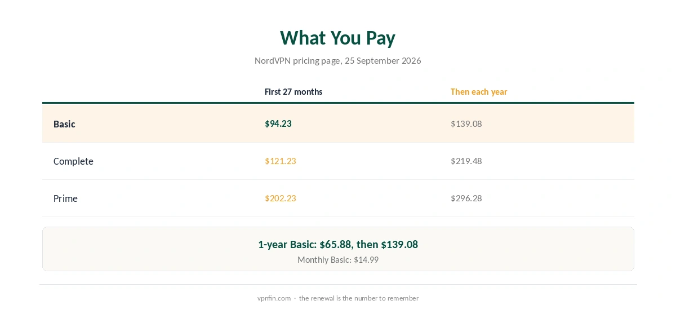Click the Basic price $94.23
The image size is (676, 309).
[x=278, y=123]
